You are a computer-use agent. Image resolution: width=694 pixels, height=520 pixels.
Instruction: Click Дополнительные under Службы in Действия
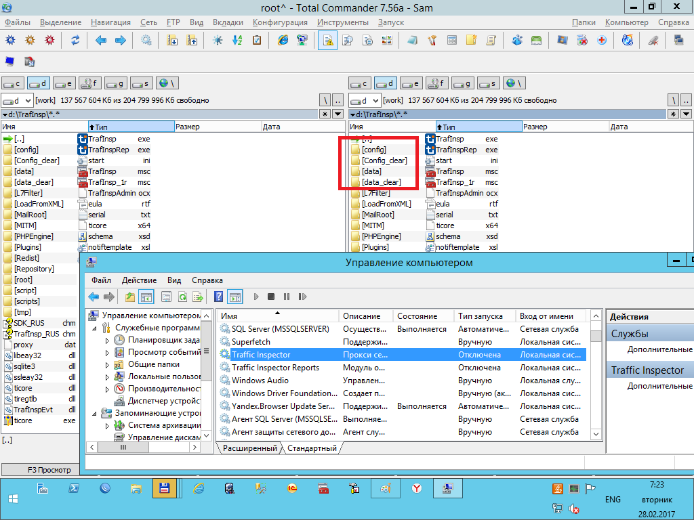point(659,349)
